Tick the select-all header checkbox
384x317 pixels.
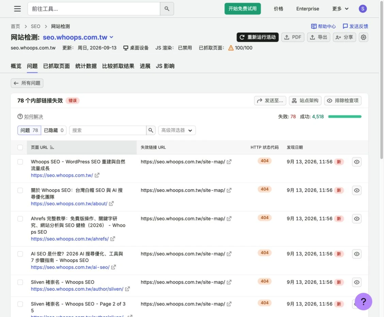coord(20,147)
